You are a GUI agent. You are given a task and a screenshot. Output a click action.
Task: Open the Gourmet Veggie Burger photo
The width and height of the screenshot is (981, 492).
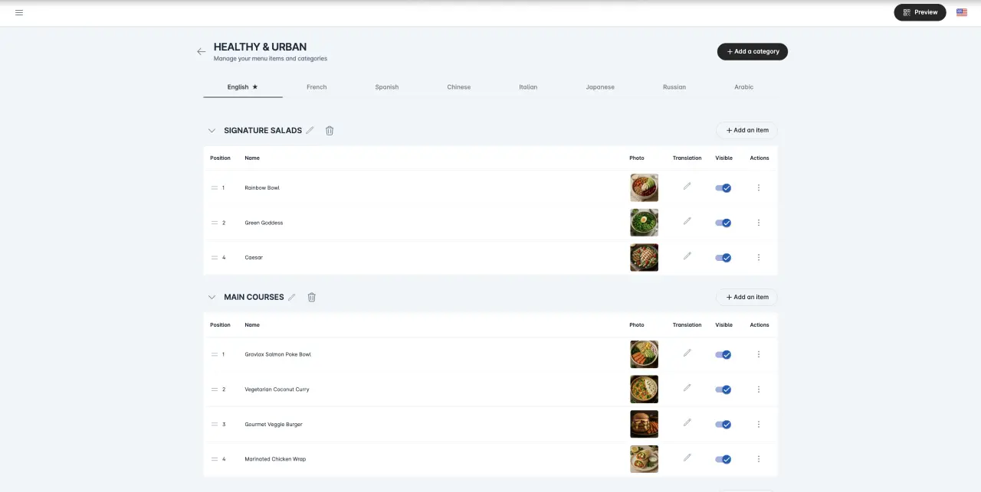644,425
